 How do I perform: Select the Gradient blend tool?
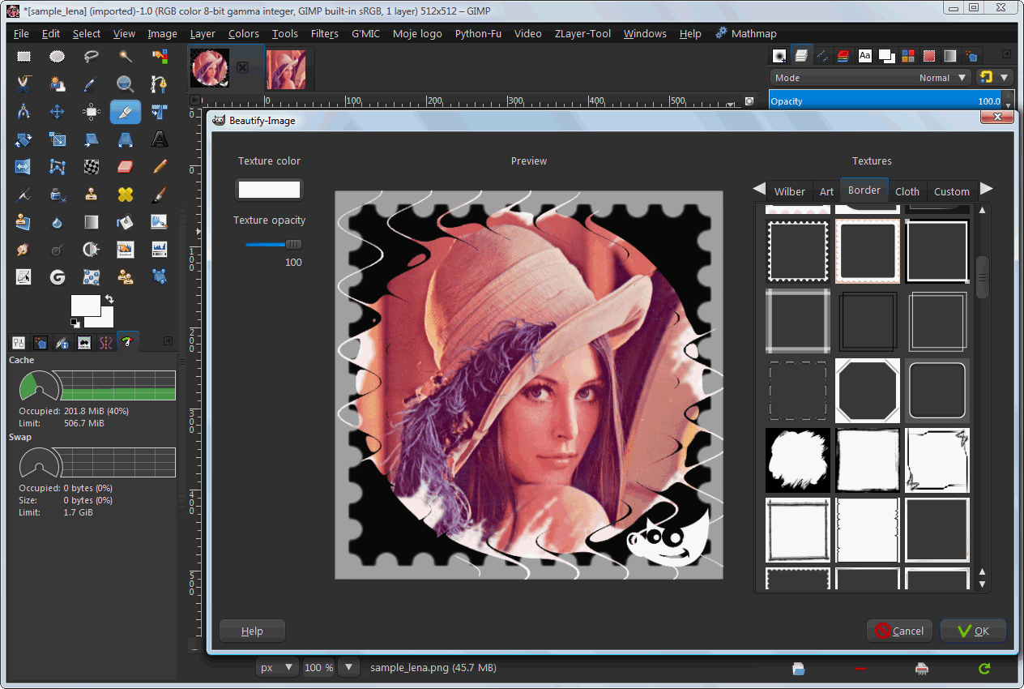point(92,222)
